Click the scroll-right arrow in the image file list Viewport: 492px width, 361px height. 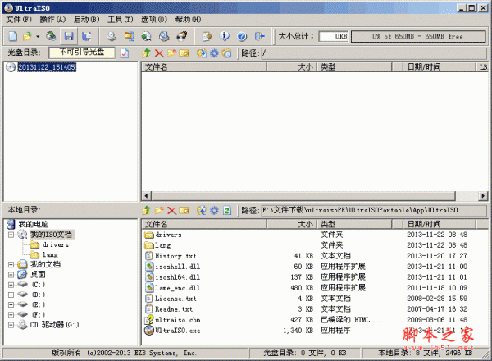(483, 196)
